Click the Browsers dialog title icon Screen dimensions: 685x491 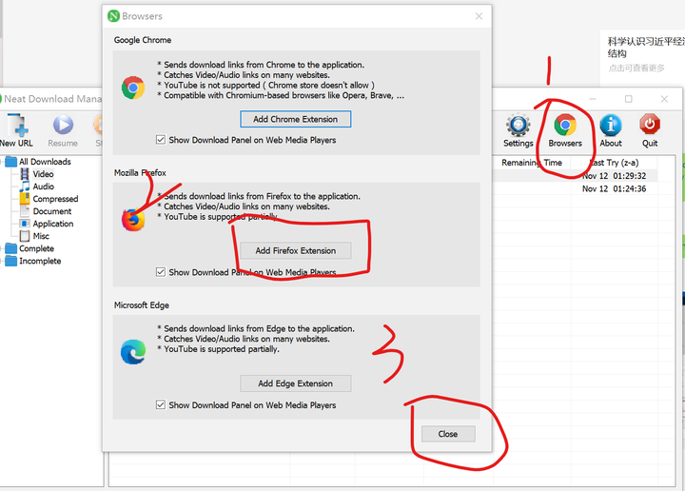[x=113, y=16]
